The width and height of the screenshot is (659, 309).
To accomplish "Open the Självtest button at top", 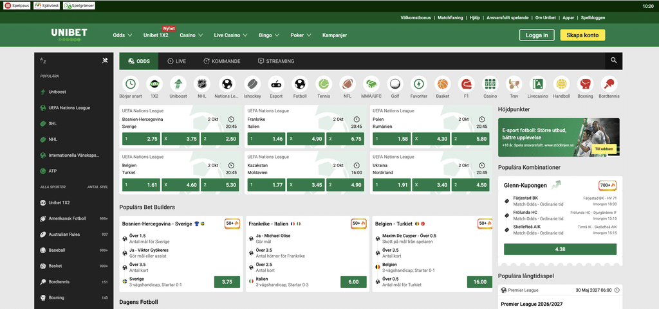I will point(46,6).
